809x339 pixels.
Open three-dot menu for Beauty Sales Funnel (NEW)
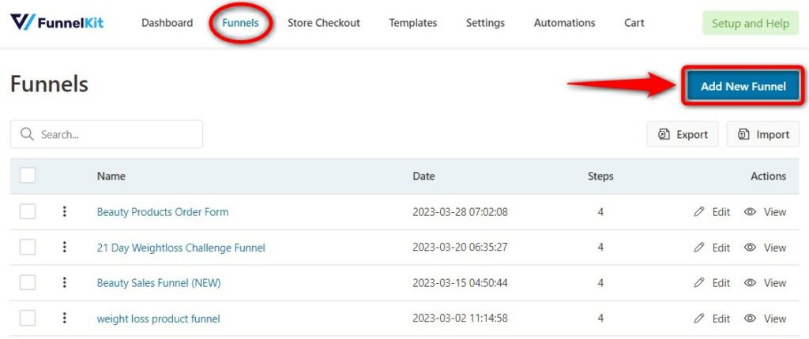[x=65, y=282]
